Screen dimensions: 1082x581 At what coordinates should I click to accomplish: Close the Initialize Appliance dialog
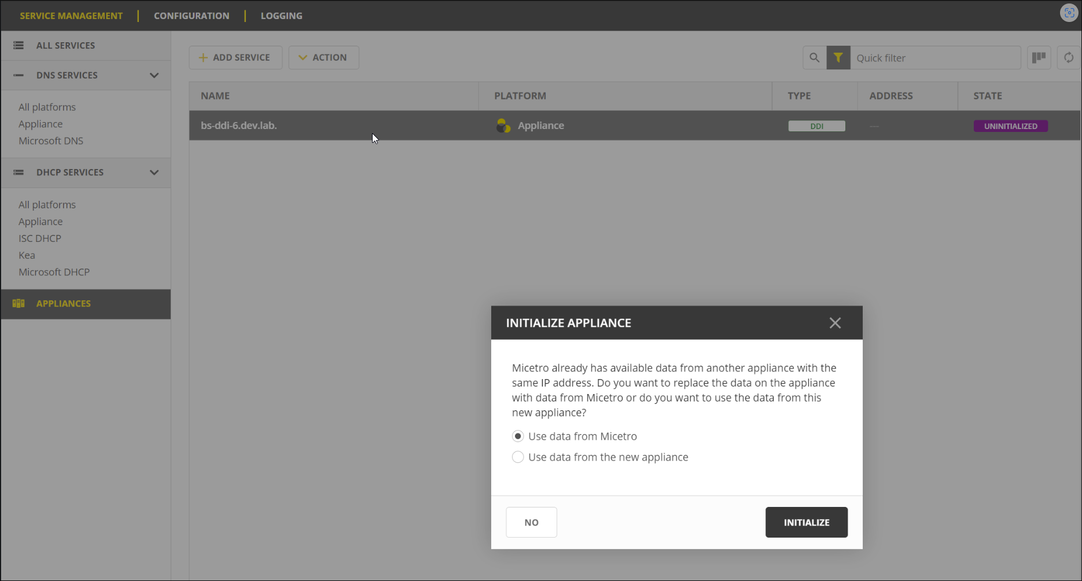tap(834, 323)
